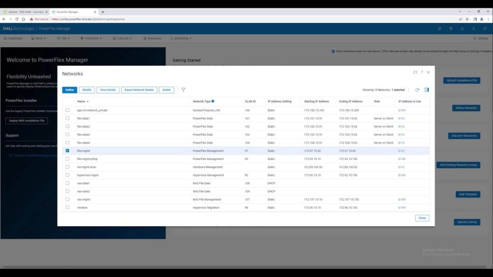The height and width of the screenshot is (277, 493).
Task: Sort by the Starting IP Address column
Action: tap(317, 102)
